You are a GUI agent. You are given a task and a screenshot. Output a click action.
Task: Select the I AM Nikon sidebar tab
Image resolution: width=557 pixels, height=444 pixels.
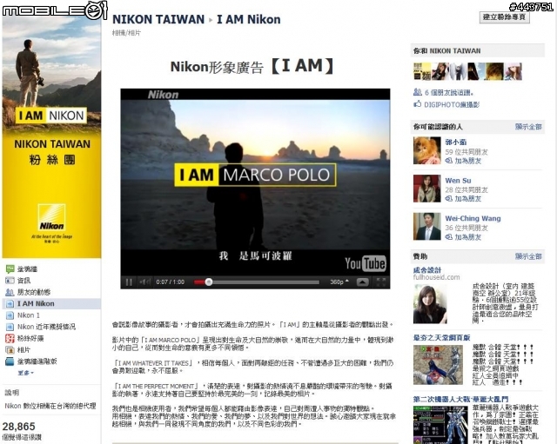pyautogui.click(x=51, y=303)
